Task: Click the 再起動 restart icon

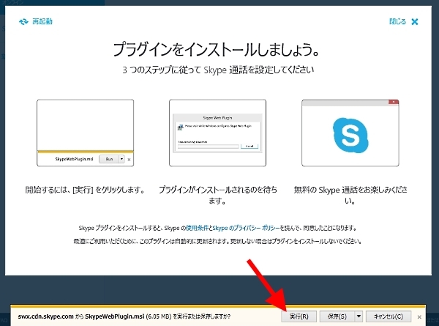Action: click(23, 21)
